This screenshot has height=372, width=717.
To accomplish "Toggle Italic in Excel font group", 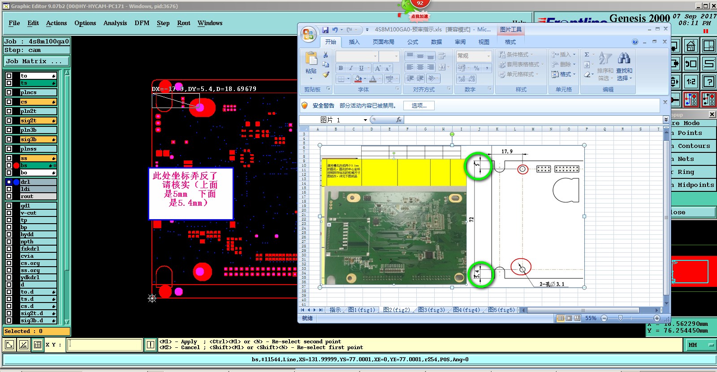I will coord(351,68).
